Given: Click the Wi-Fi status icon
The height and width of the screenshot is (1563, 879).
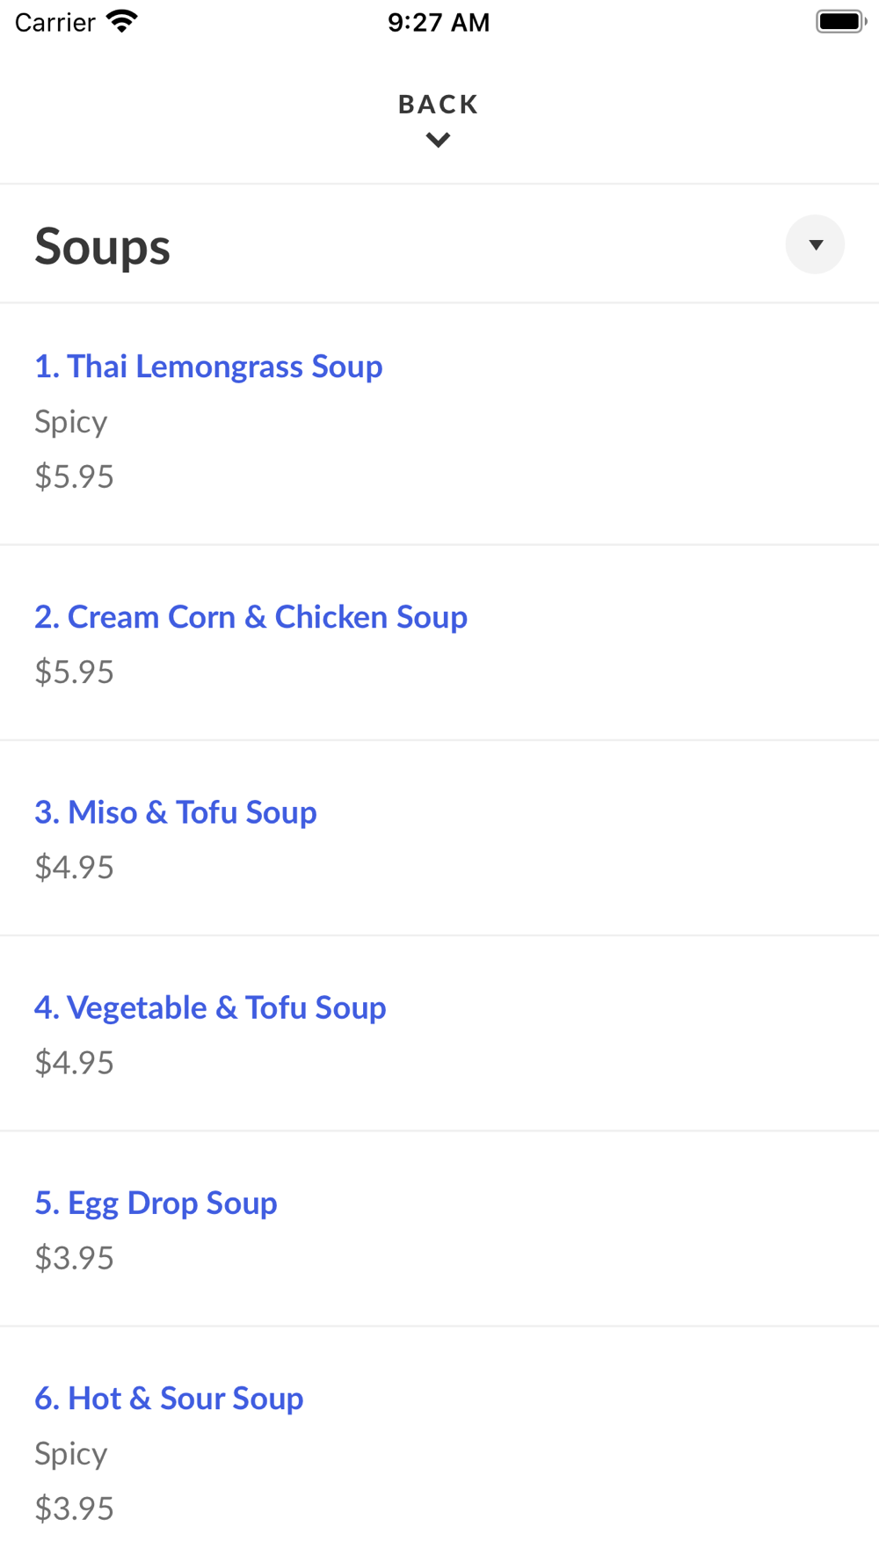Looking at the screenshot, I should (x=122, y=21).
